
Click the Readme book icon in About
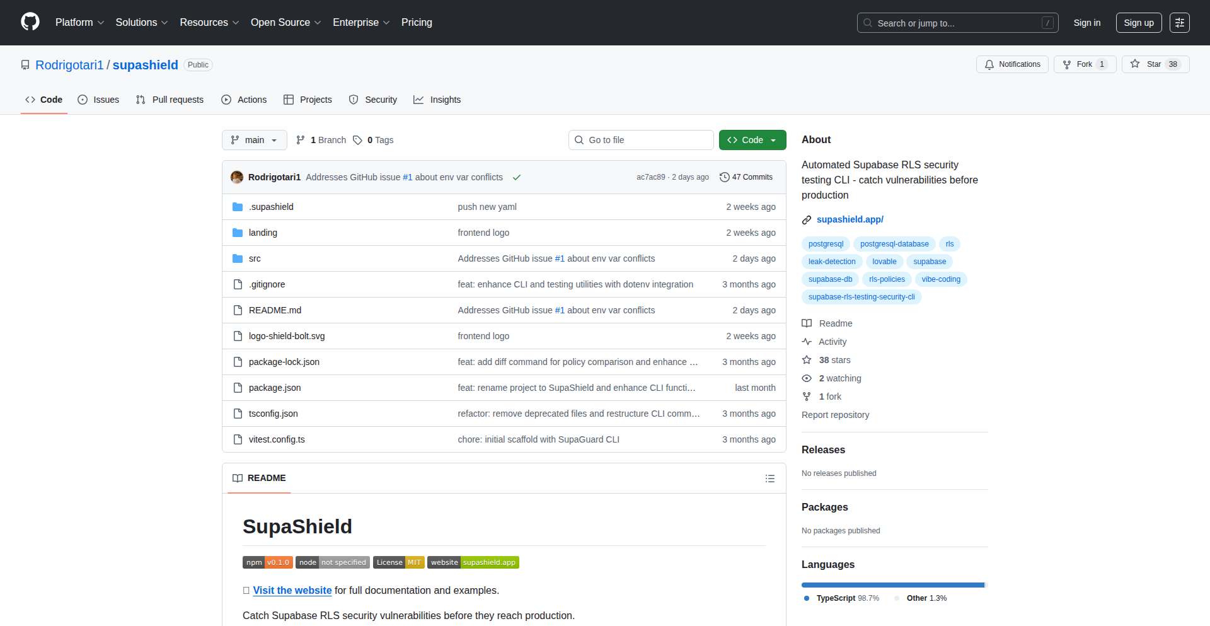click(807, 323)
